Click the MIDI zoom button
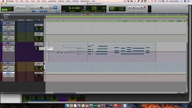Image resolution: width=192 pixels, height=108 pixels. coord(22,7)
